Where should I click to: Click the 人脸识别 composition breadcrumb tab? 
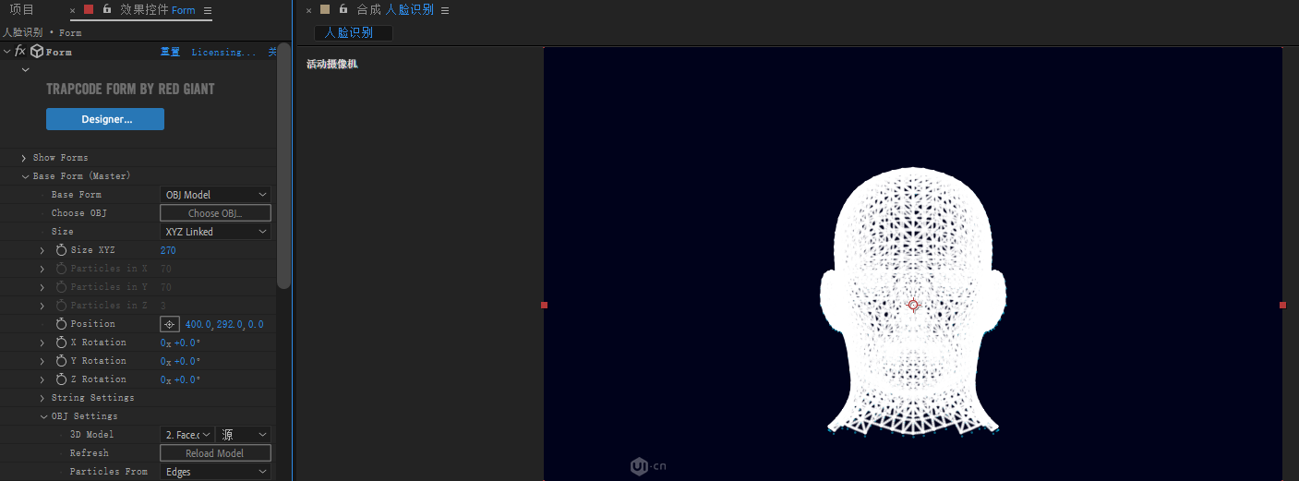pyautogui.click(x=353, y=32)
